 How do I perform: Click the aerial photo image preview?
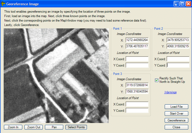(56, 76)
